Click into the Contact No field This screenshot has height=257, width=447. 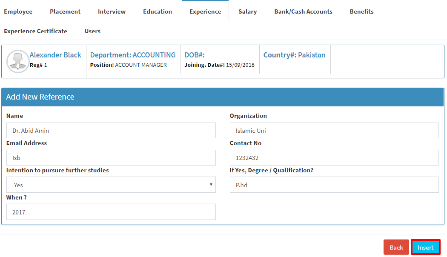pos(334,157)
